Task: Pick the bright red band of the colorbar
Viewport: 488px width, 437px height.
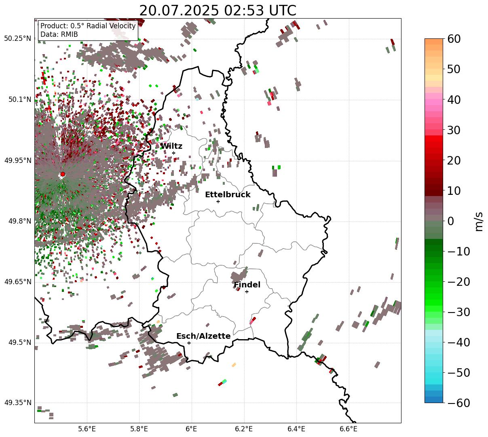Action: 434,139
